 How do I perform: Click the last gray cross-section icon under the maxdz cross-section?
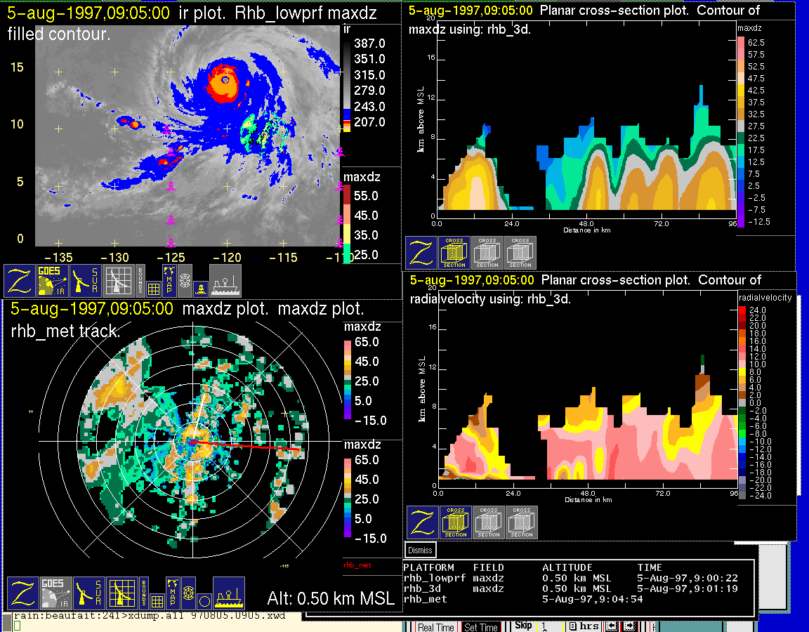[520, 253]
